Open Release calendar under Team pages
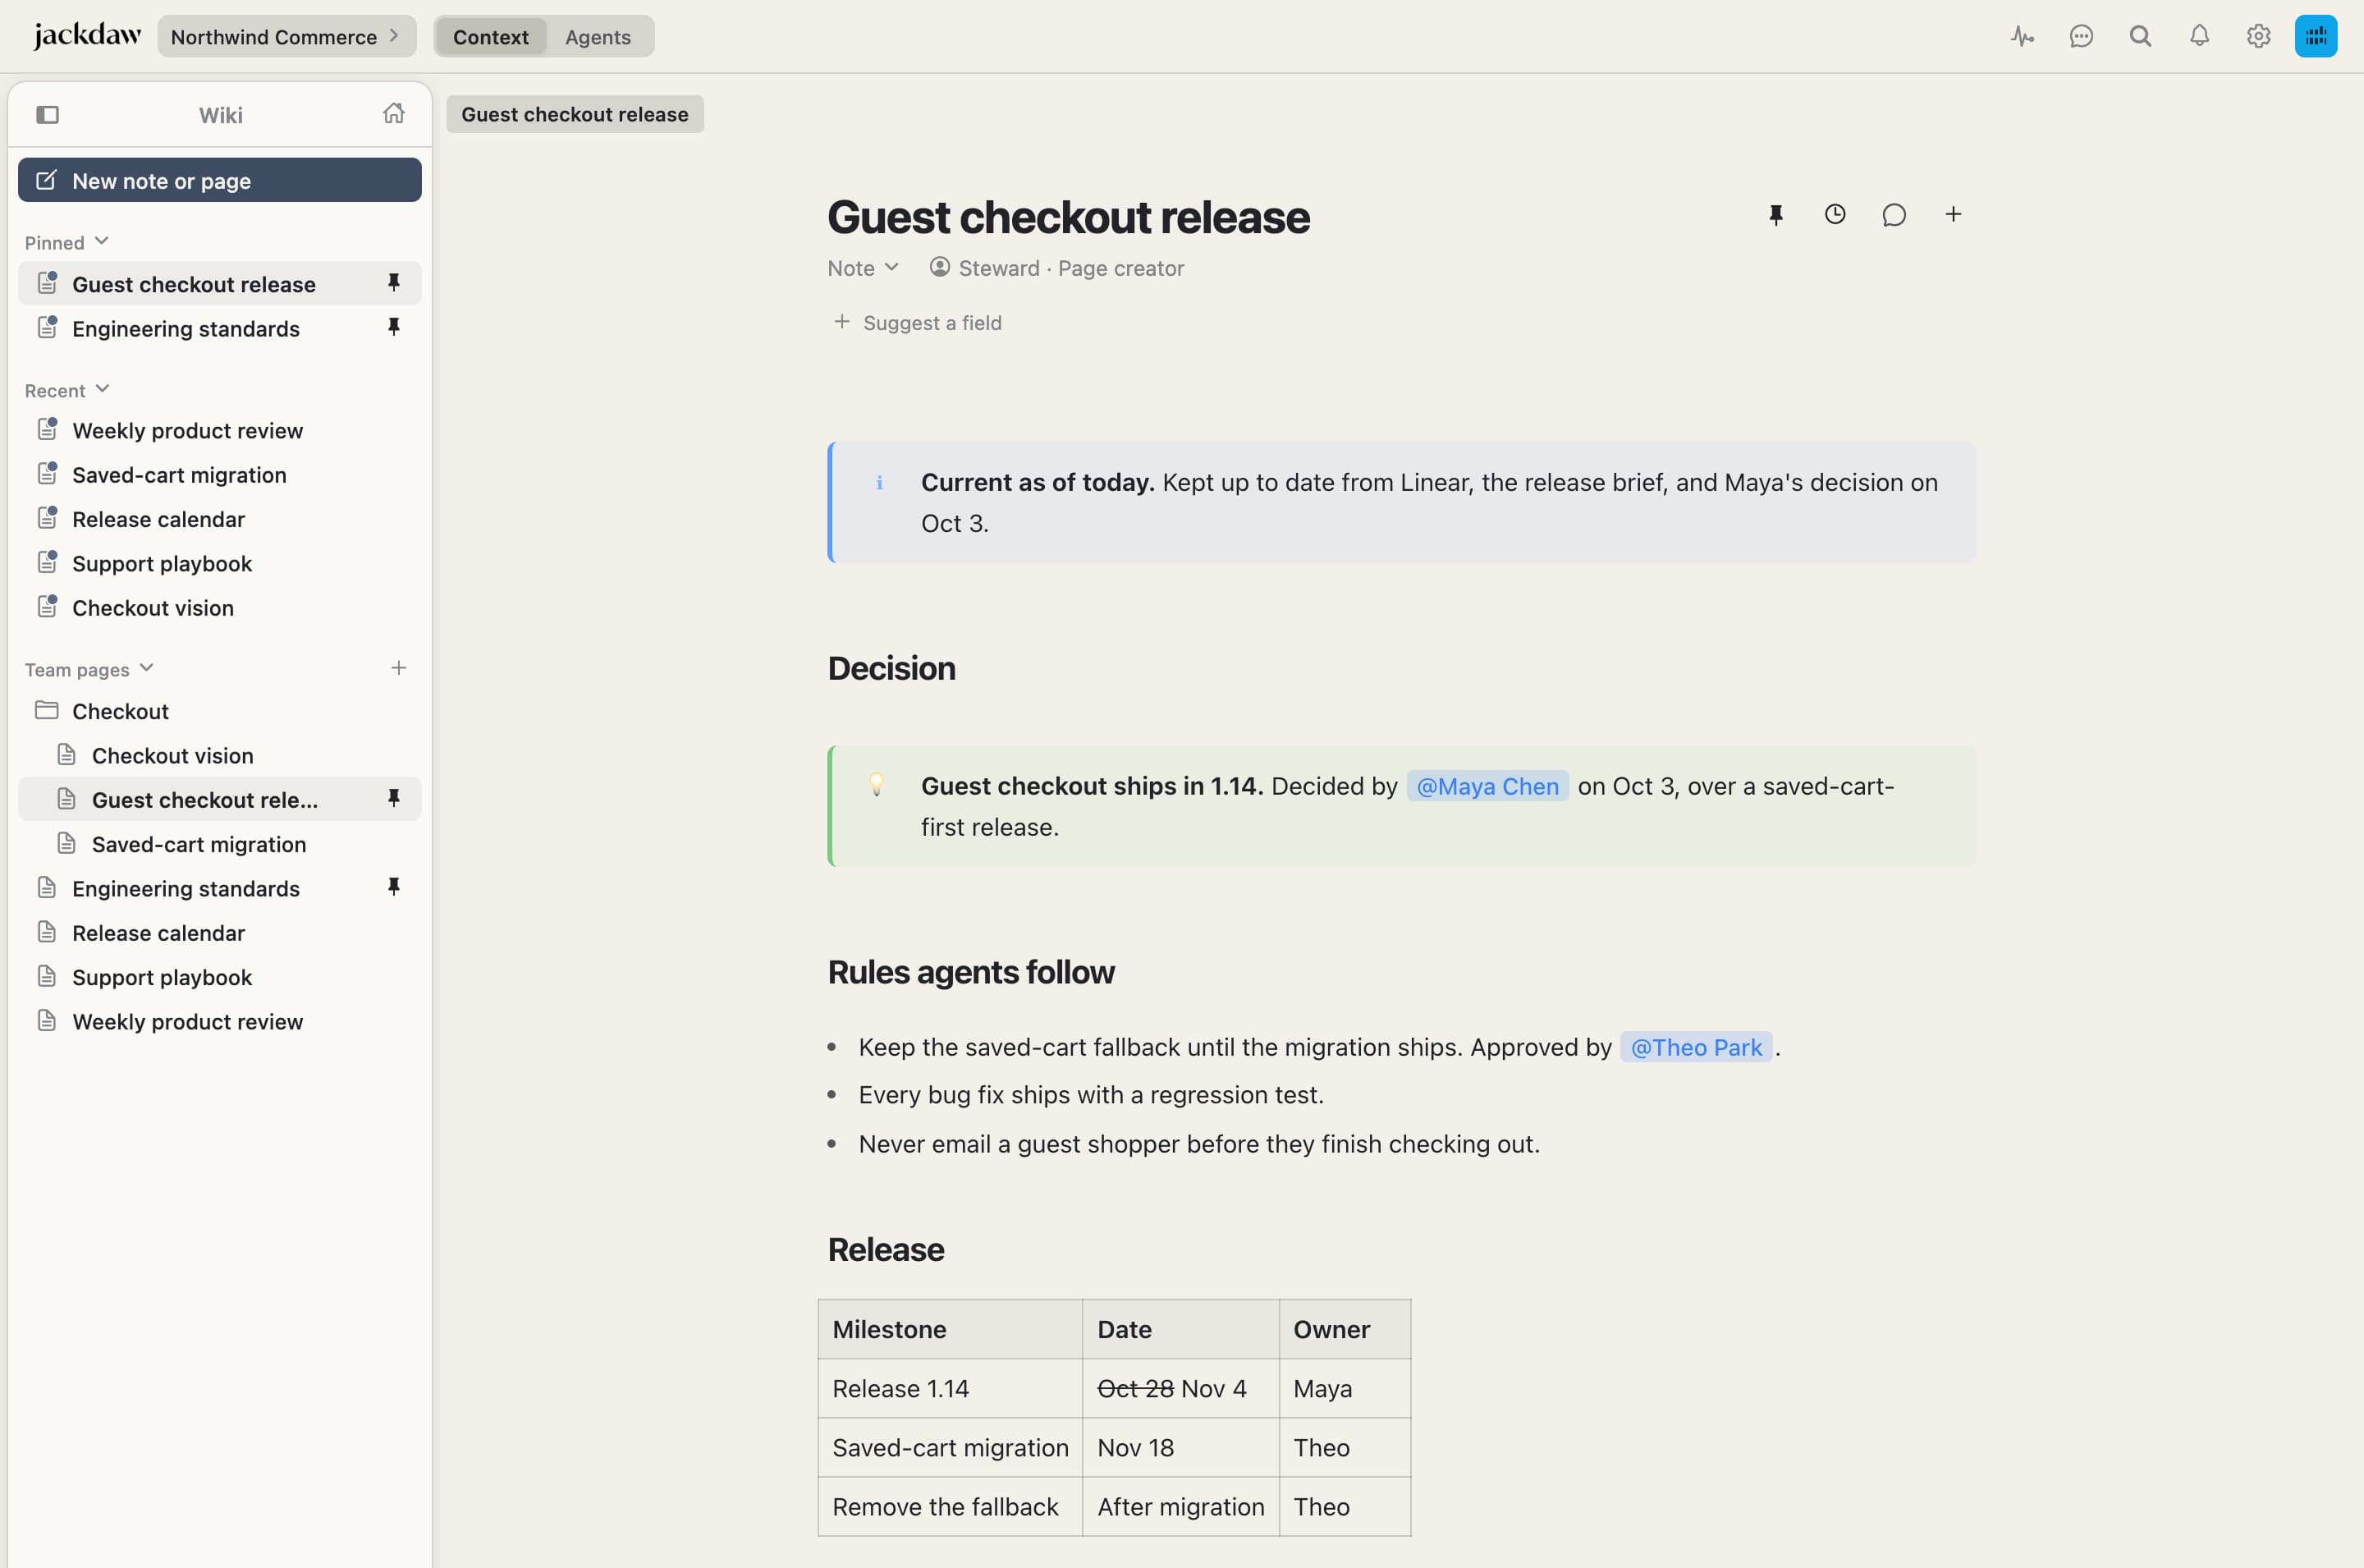 point(219,933)
